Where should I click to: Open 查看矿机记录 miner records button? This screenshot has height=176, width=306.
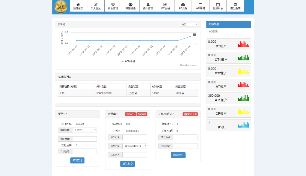coord(190,114)
